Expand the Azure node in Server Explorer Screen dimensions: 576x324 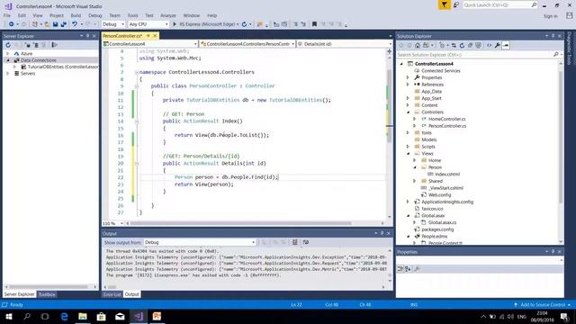coord(8,54)
